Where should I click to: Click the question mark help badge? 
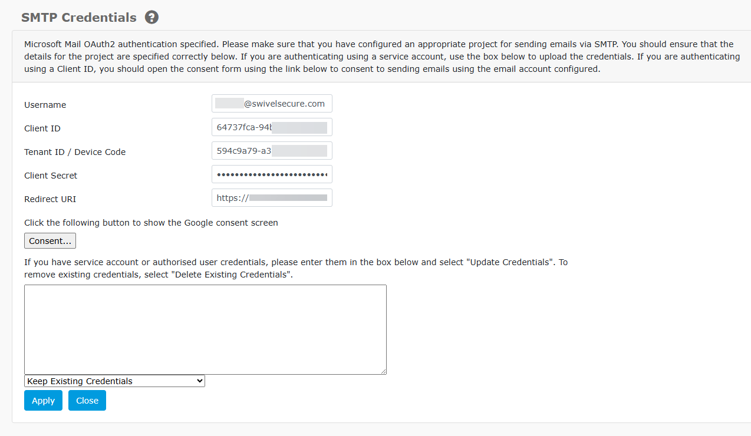click(151, 17)
